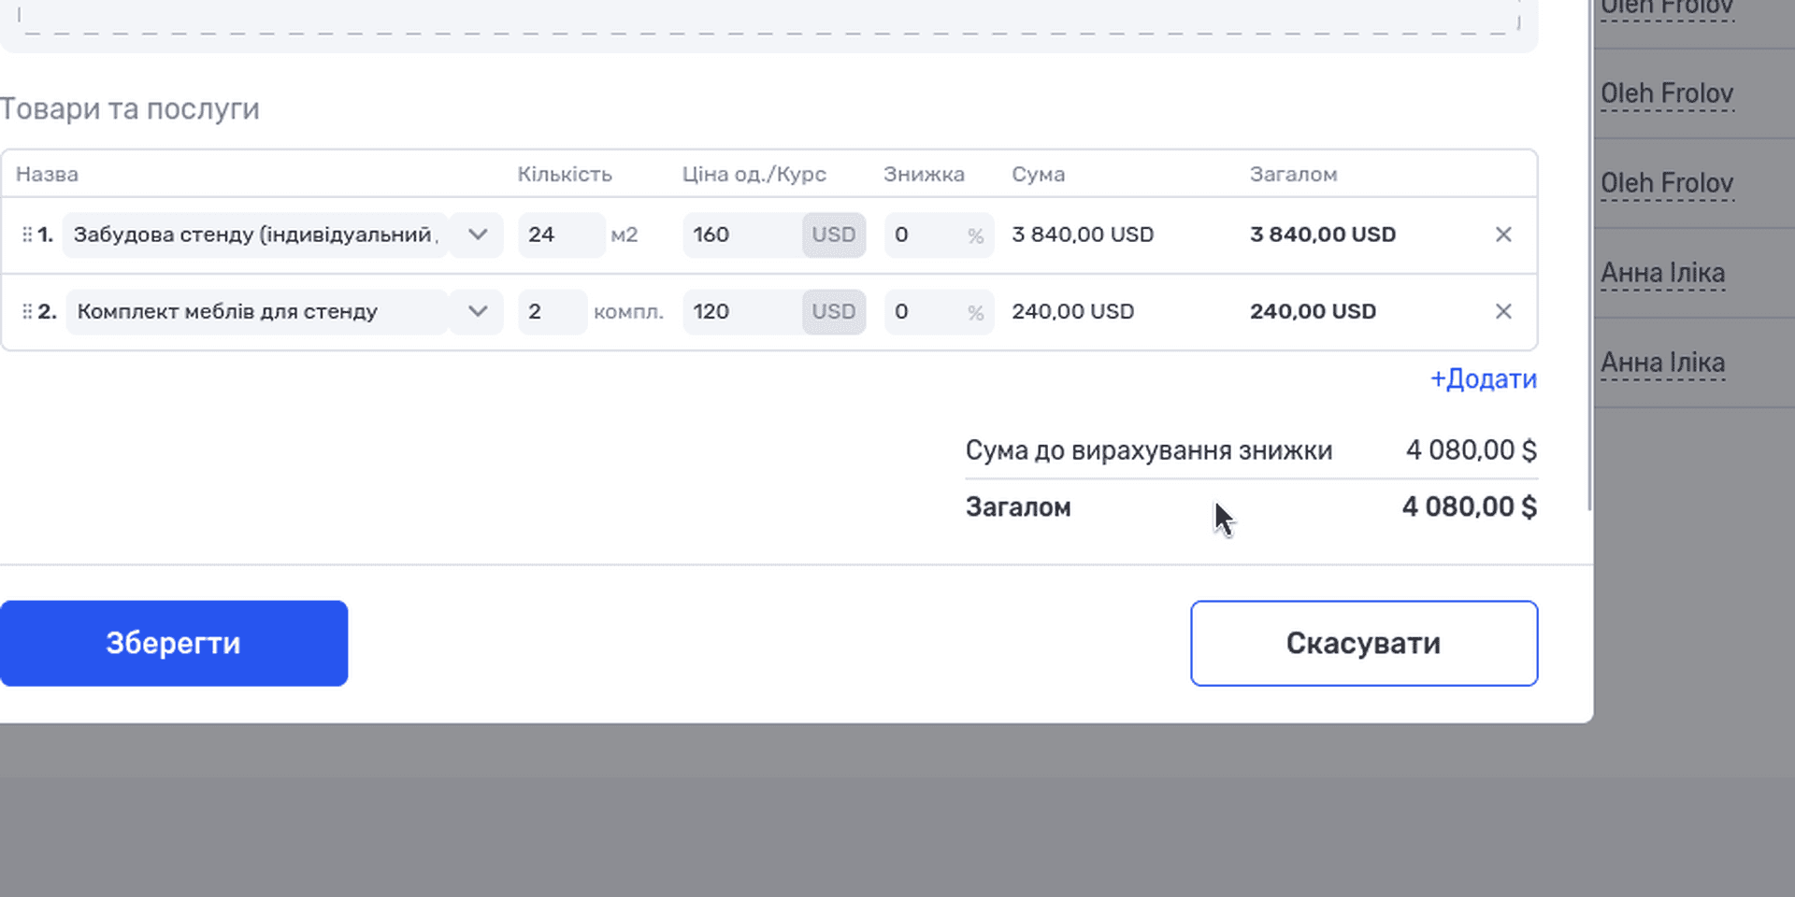Click the 3 840,00 USD total in bold
This screenshot has width=1795, height=897.
click(x=1323, y=235)
